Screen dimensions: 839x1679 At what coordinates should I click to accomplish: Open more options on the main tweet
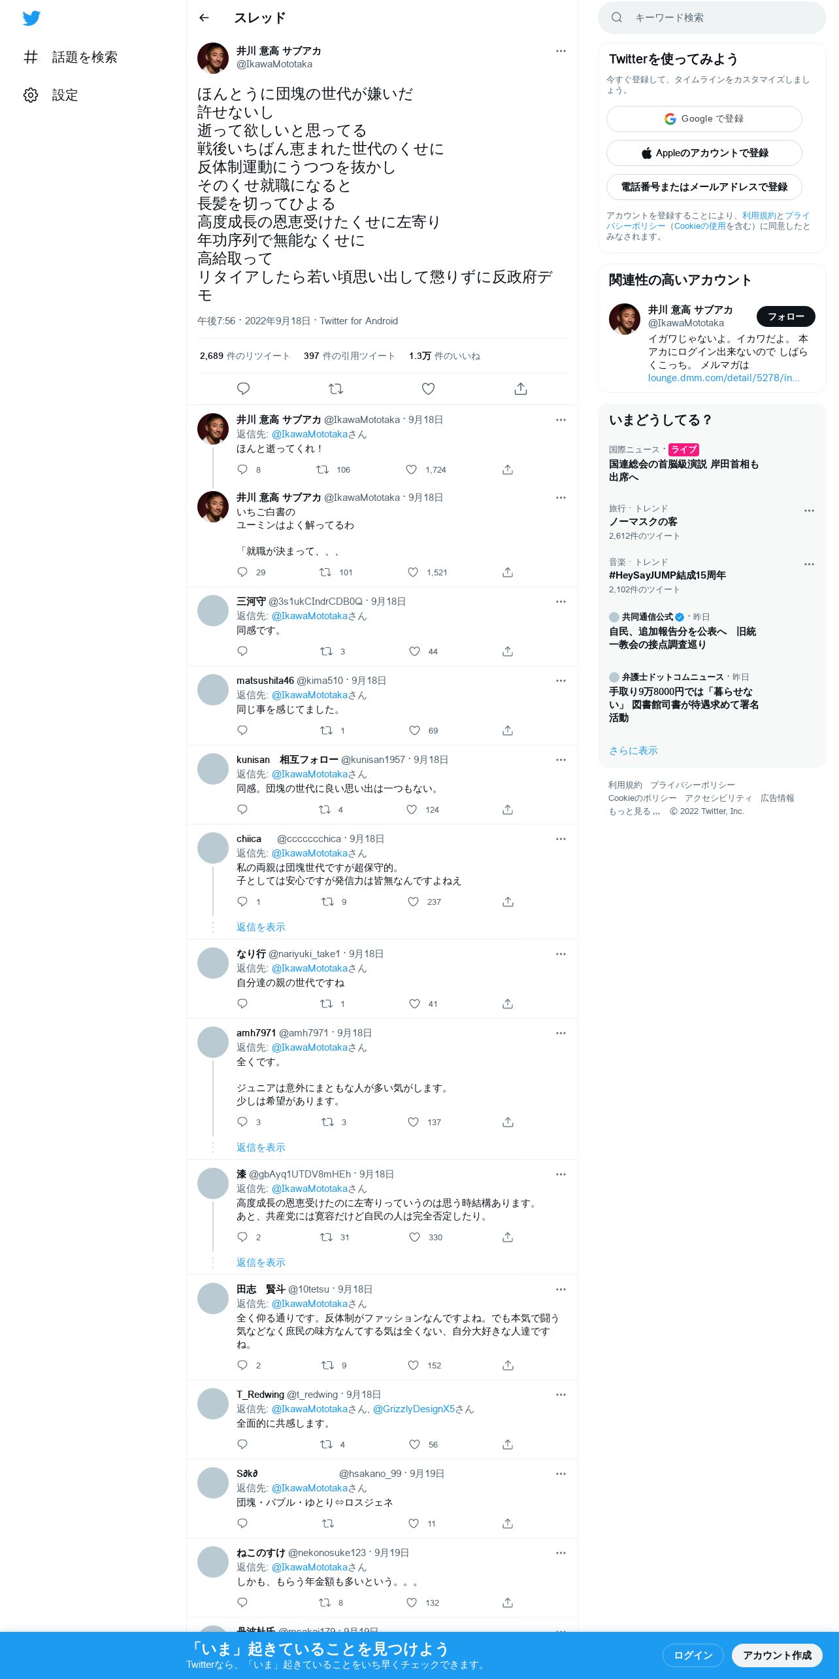(561, 51)
